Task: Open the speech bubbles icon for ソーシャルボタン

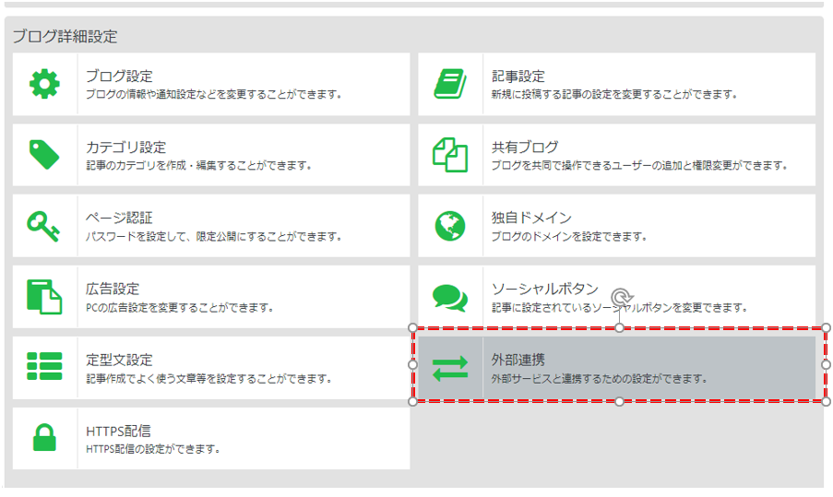Action: coord(450,296)
